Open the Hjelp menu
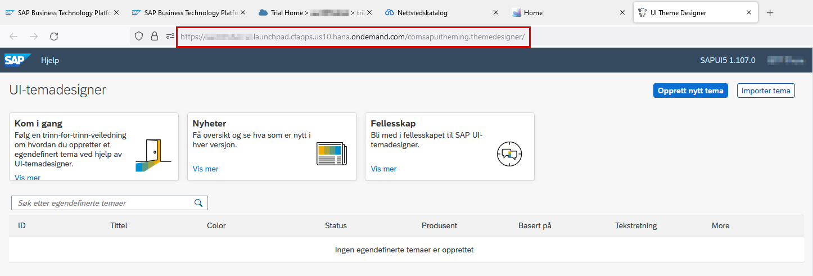Screen dimensions: 813x276 point(50,60)
